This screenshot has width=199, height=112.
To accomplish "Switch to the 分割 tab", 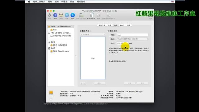I will pyautogui.click(x=116, y=26).
